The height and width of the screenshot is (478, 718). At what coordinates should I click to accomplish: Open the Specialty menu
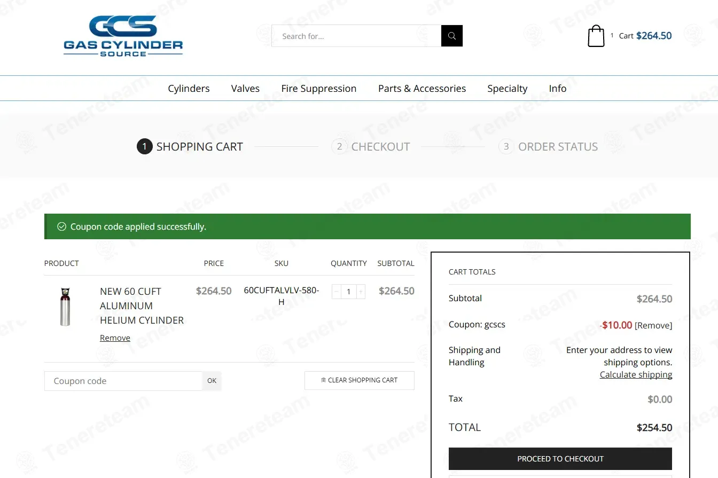pyautogui.click(x=508, y=89)
